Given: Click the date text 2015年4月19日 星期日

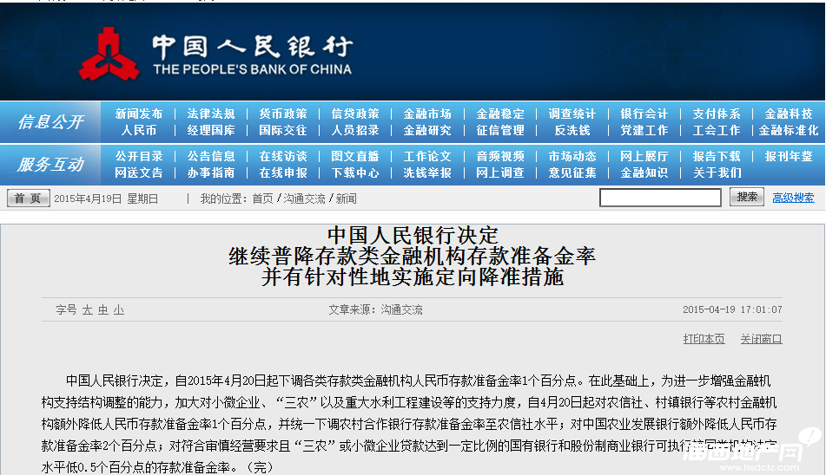Looking at the screenshot, I should 106,198.
